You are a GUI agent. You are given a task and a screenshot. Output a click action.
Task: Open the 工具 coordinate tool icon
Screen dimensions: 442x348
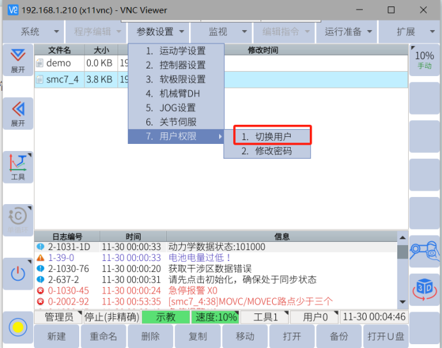[18, 168]
